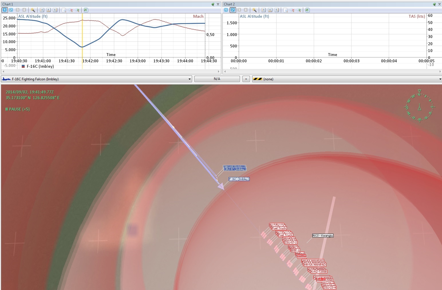Click the coordinates readout in 3D view
The height and width of the screenshot is (290, 442).
pyautogui.click(x=33, y=98)
